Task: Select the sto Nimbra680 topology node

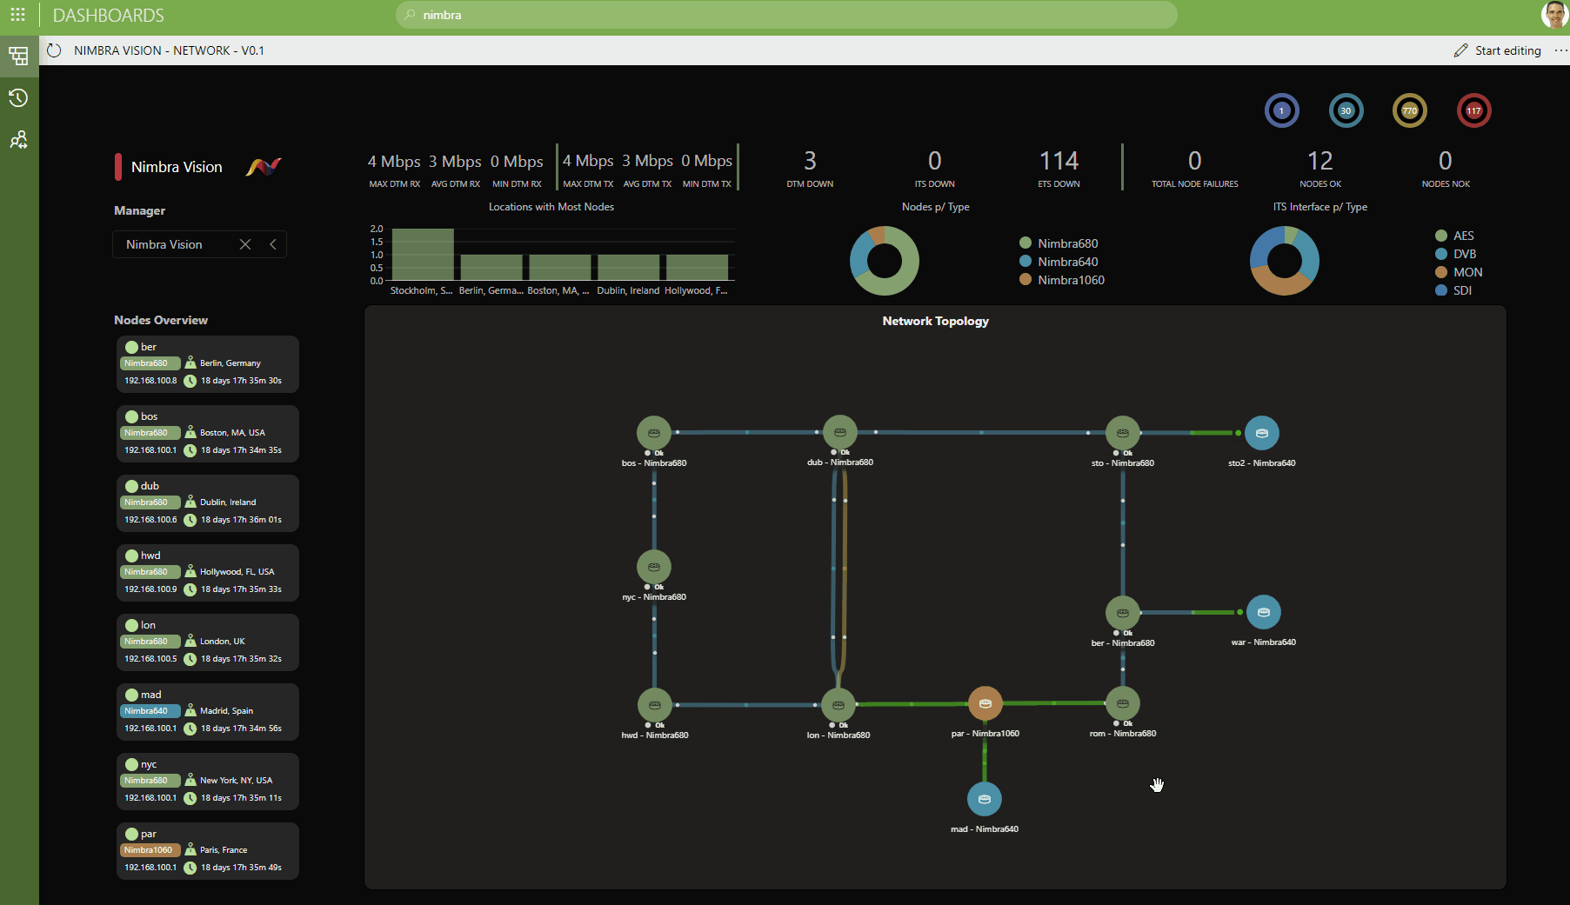Action: tap(1123, 433)
